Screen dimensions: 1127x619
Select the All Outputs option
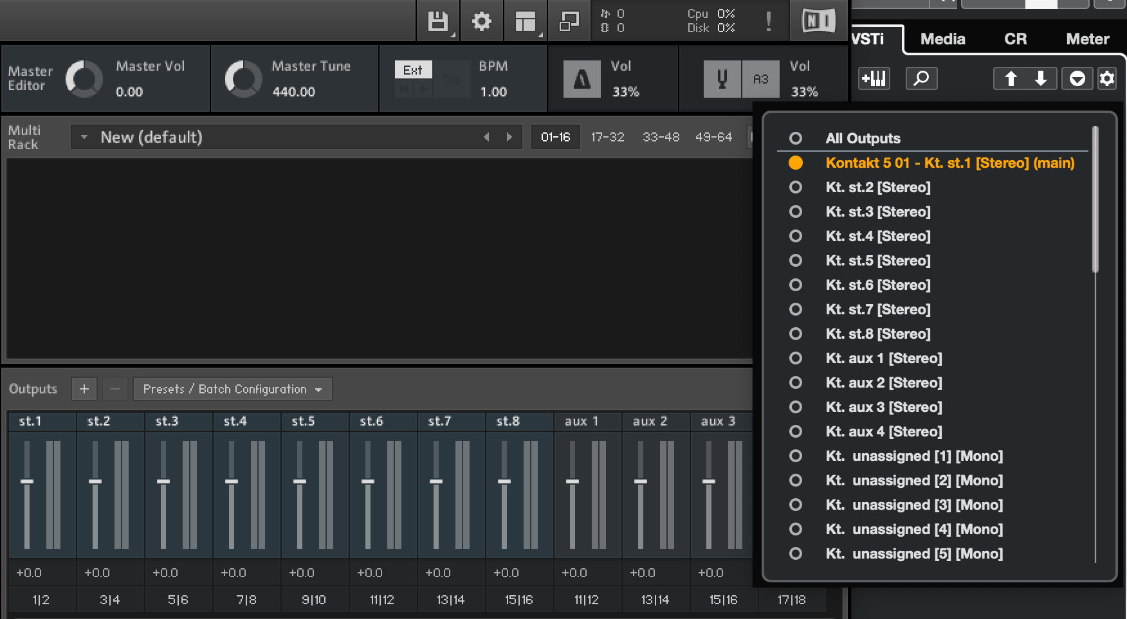click(863, 138)
